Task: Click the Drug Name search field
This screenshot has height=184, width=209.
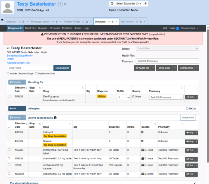Action: (x=29, y=68)
